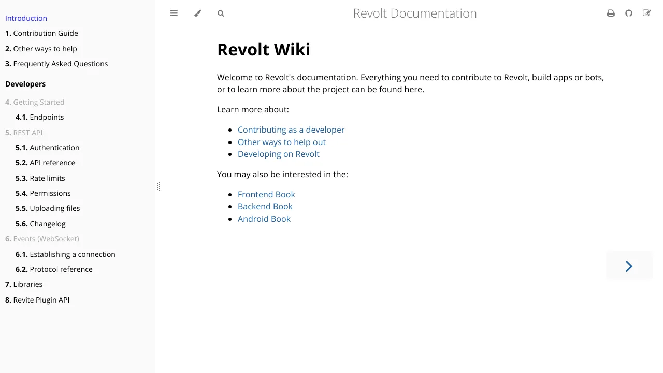Open the Libraries chapter
Viewport: 663px width, 373px height.
coord(24,284)
